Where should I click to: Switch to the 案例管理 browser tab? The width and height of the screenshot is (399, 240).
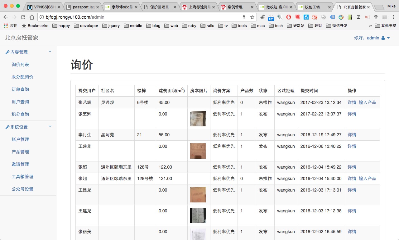click(235, 7)
